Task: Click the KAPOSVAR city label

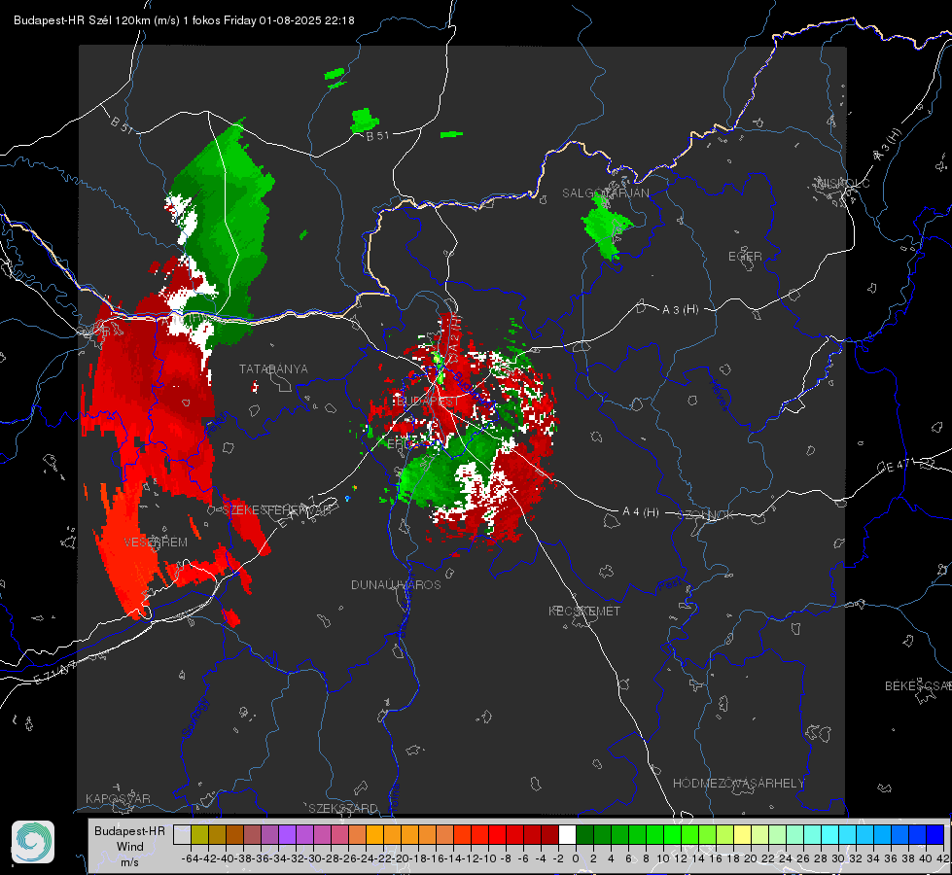Action: point(118,798)
